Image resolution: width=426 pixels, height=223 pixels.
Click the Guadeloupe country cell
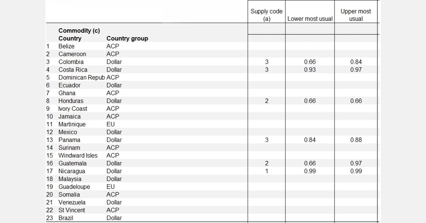74,187
